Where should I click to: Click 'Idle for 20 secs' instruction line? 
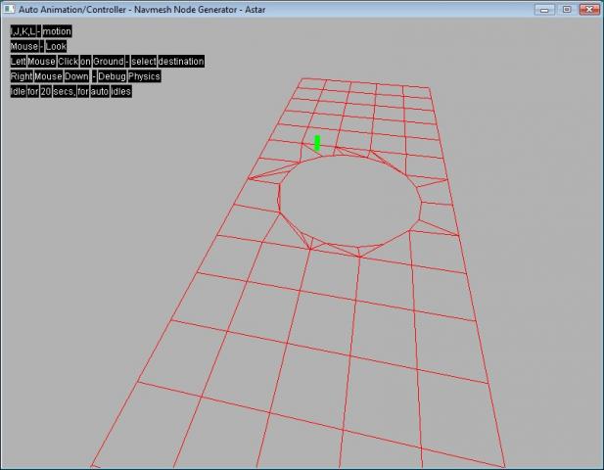point(70,91)
